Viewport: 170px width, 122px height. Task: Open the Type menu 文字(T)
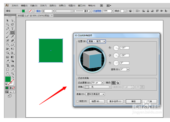43,6
